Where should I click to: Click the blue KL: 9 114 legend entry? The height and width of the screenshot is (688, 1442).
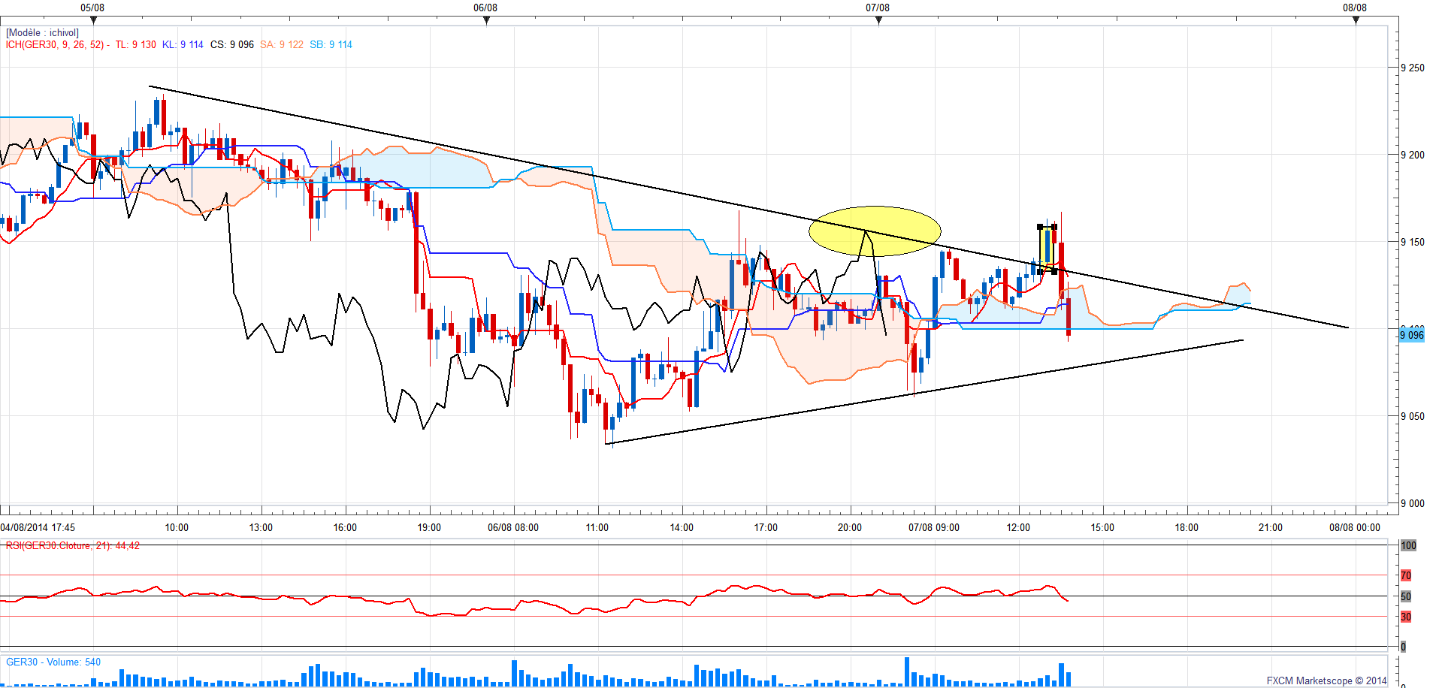(183, 45)
